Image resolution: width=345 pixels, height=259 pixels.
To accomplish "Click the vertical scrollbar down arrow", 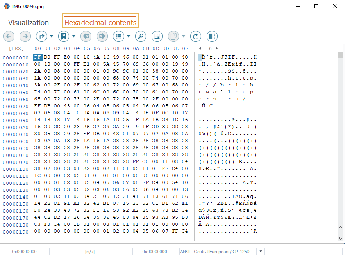I will pos(340,238).
